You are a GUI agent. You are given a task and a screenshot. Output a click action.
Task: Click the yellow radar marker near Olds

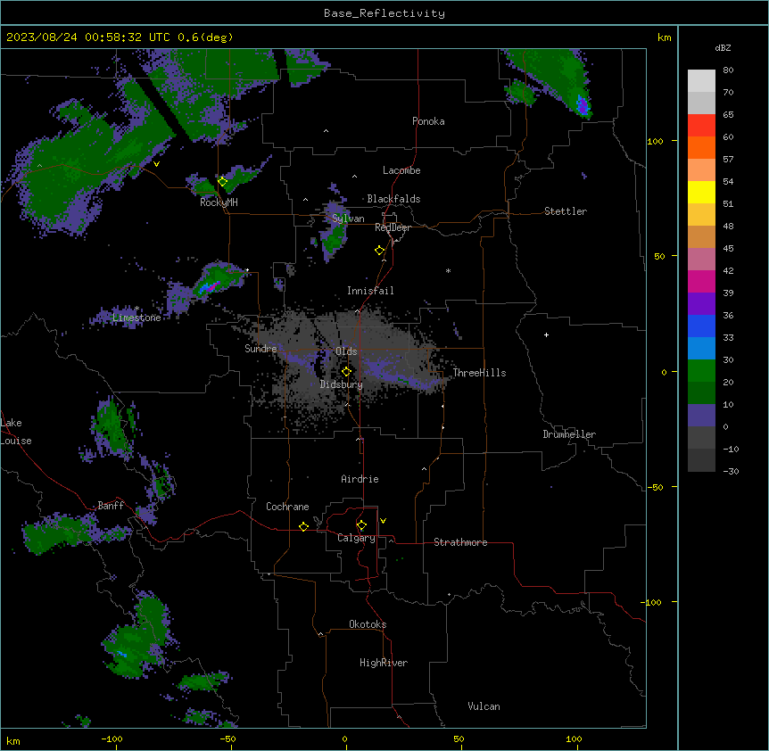(346, 372)
